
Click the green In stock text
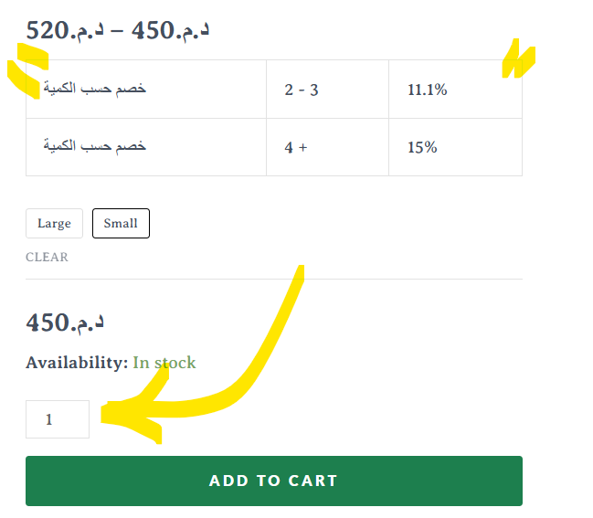click(164, 363)
